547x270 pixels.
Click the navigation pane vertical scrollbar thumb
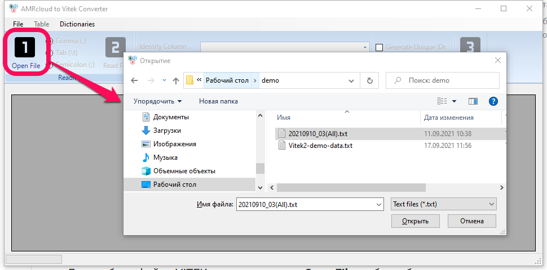coord(260,168)
